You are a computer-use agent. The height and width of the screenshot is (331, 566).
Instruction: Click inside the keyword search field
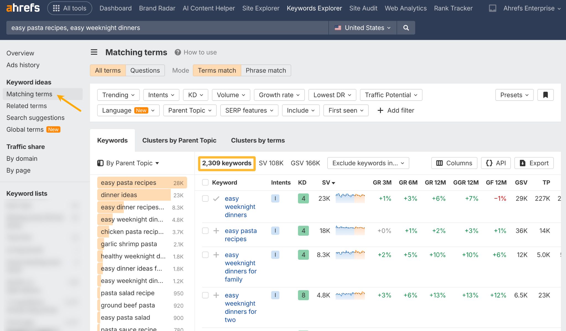pos(166,28)
